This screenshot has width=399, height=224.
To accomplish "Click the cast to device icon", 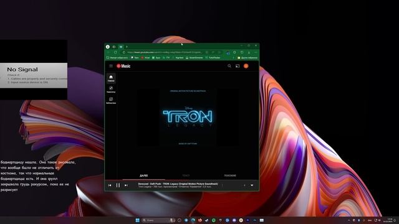I will pos(238,66).
